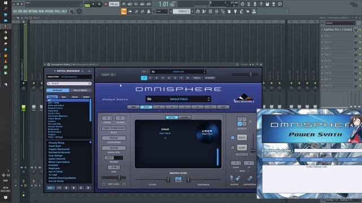Viewport: 362px width, 203px height.
Task: Click the FL Studio play button
Action: tap(93, 4)
